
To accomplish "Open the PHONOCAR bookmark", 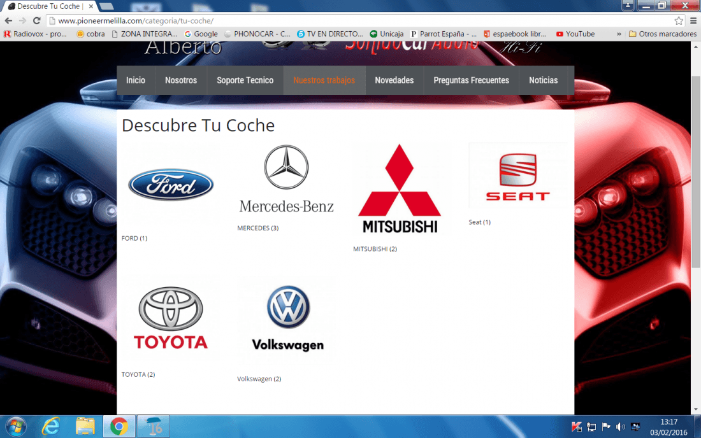I will (257, 34).
